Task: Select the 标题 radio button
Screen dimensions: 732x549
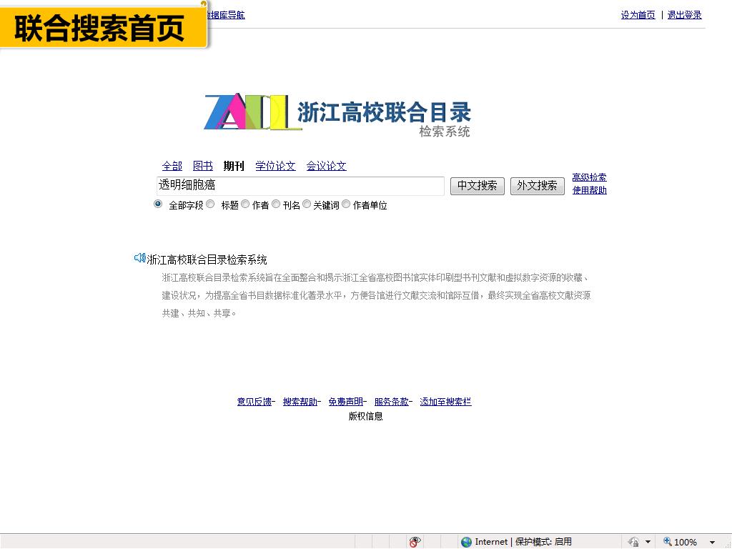Action: 211,204
